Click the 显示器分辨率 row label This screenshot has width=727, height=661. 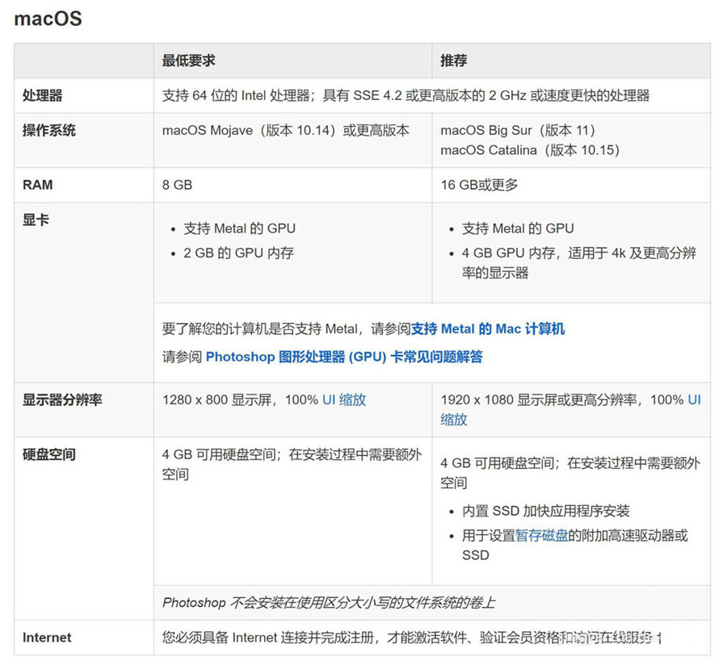(x=62, y=400)
